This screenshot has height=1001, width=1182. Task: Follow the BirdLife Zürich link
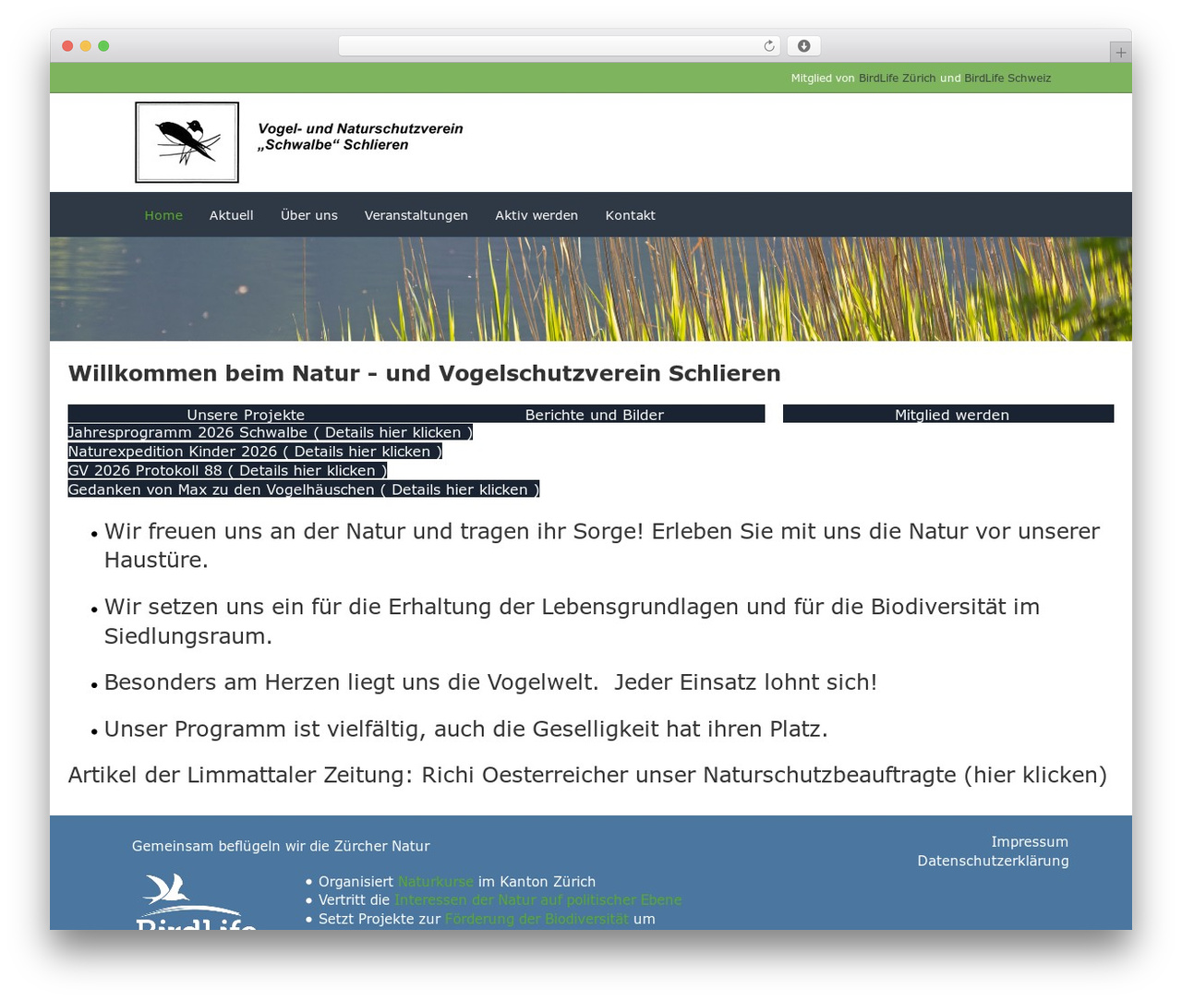tap(897, 78)
